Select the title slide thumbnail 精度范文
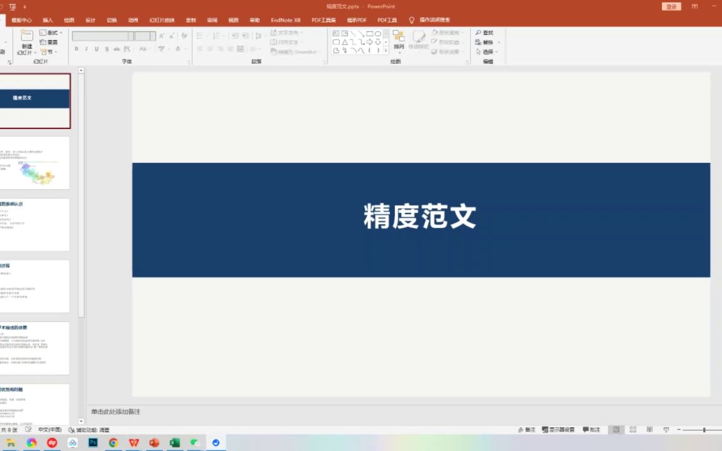The image size is (722, 451). coord(35,100)
